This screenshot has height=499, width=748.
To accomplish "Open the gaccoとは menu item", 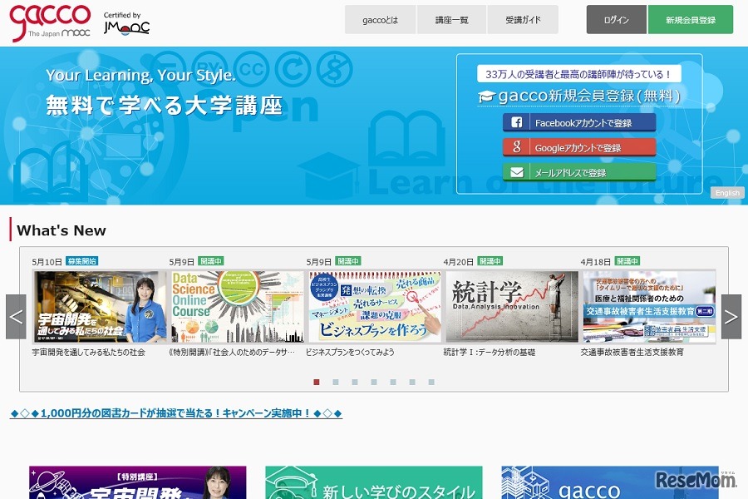I will click(380, 18).
